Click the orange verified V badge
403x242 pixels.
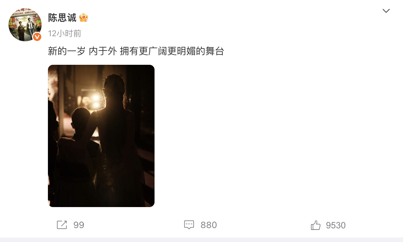[x=37, y=37]
